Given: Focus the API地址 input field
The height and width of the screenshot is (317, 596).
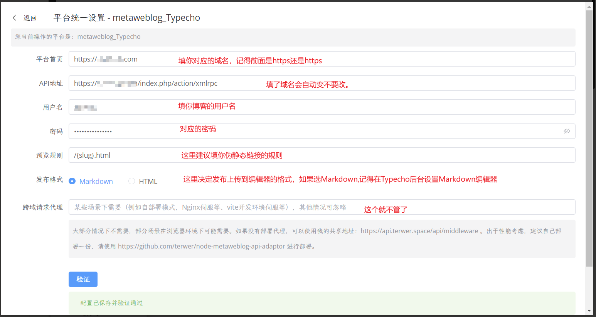Looking at the screenshot, I should click(x=322, y=83).
